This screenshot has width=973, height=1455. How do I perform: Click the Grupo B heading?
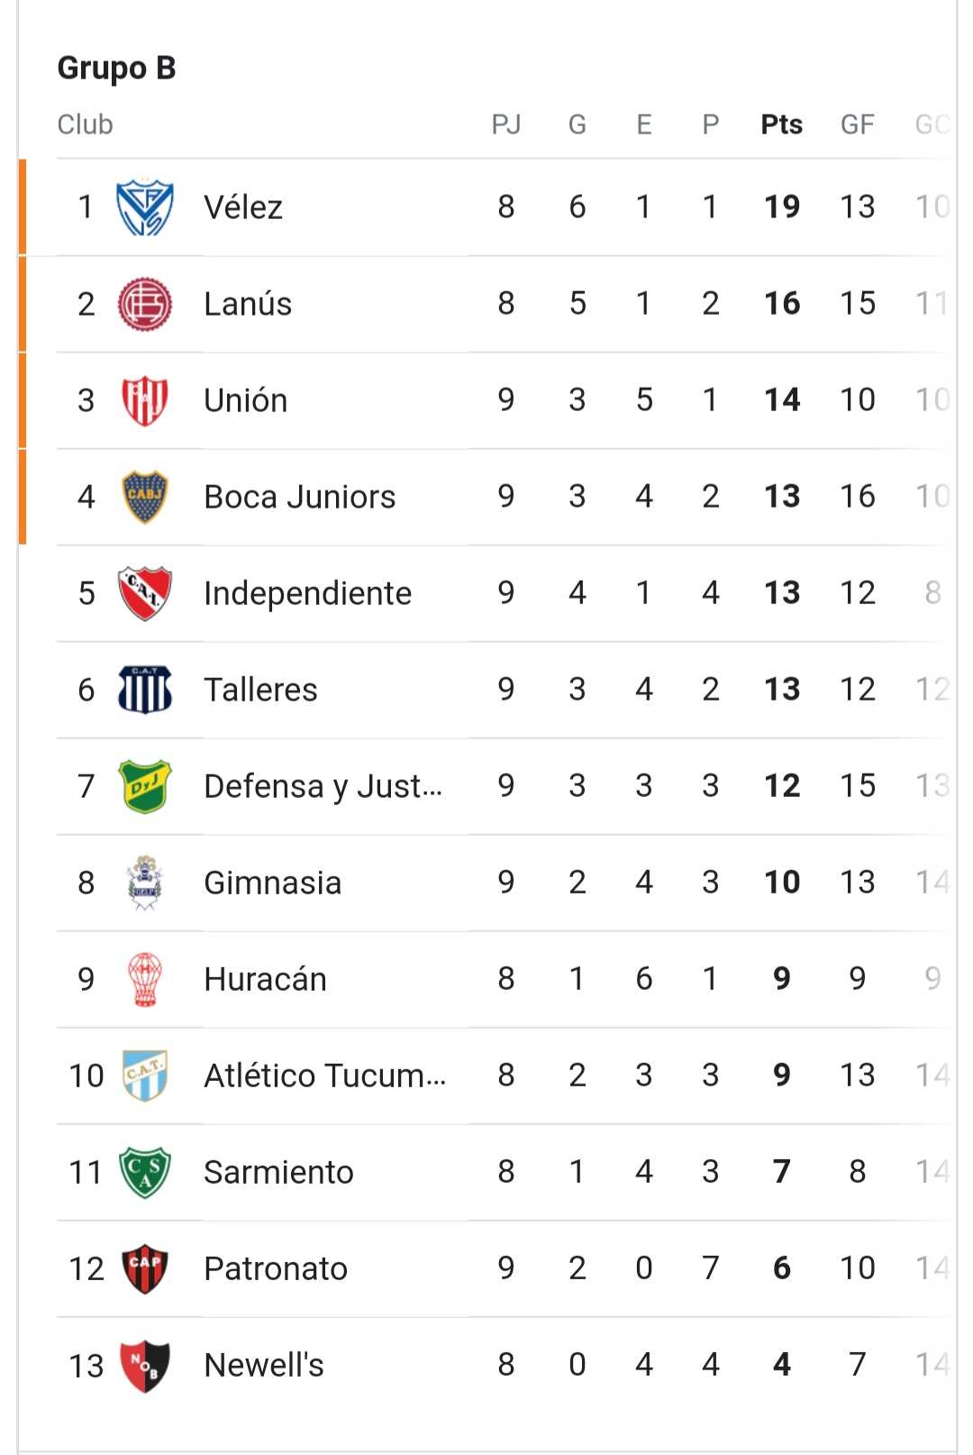click(117, 69)
